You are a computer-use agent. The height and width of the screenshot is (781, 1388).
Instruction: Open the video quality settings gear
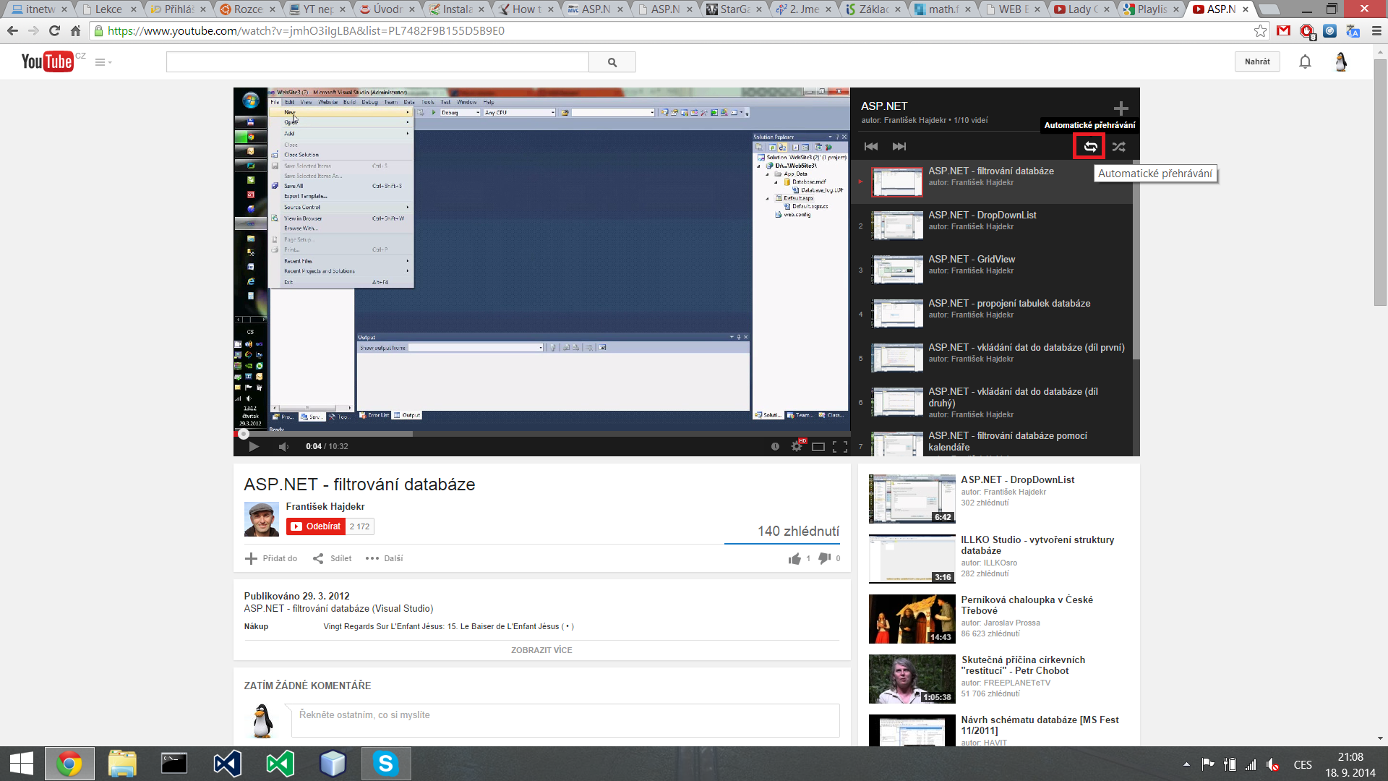coord(797,446)
